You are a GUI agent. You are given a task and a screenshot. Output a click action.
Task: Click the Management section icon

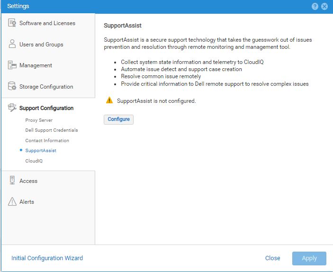tap(12, 65)
